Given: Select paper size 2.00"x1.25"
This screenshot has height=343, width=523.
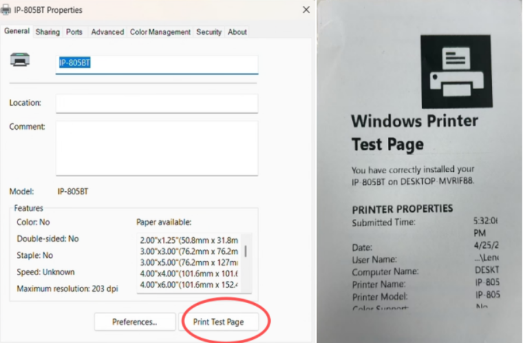Looking at the screenshot, I should click(189, 240).
